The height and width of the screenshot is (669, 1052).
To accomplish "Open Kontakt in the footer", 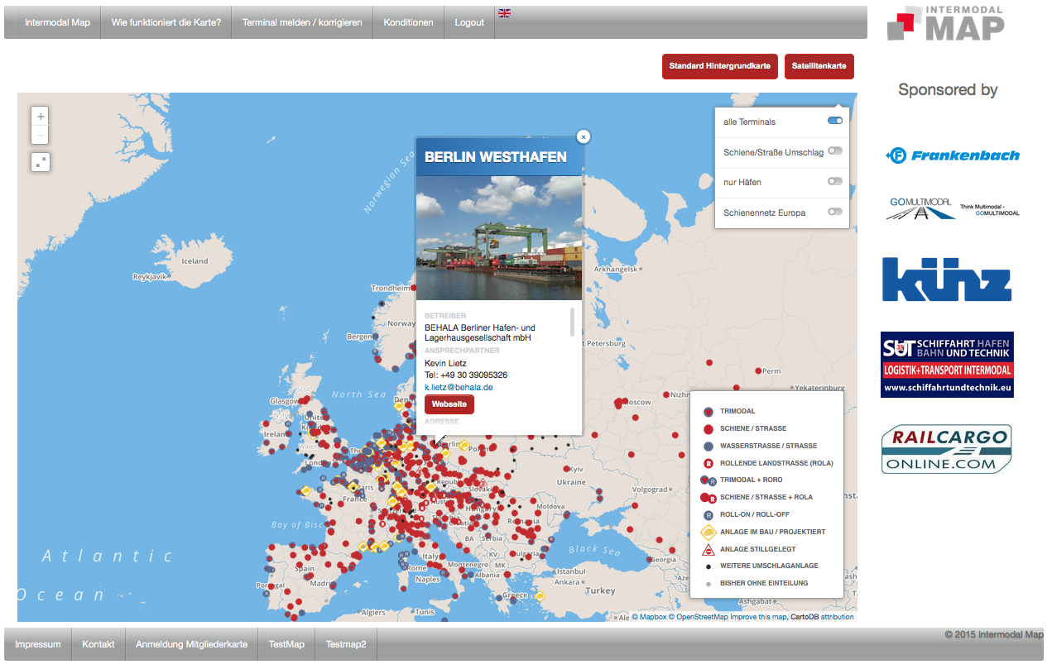I will click(98, 644).
